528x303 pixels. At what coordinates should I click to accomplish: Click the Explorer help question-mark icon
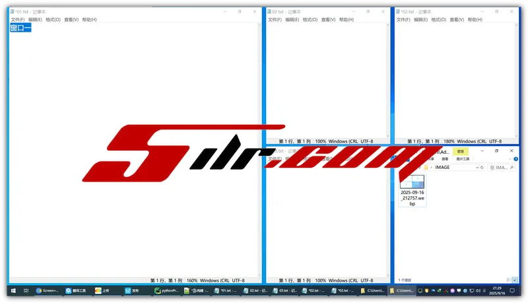pos(515,159)
